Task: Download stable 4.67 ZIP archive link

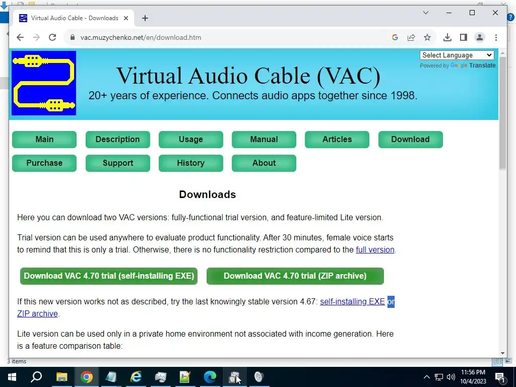Action: click(37, 314)
